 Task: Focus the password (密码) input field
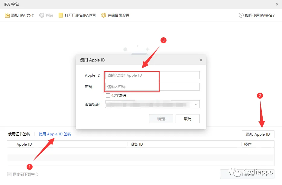(x=153, y=87)
